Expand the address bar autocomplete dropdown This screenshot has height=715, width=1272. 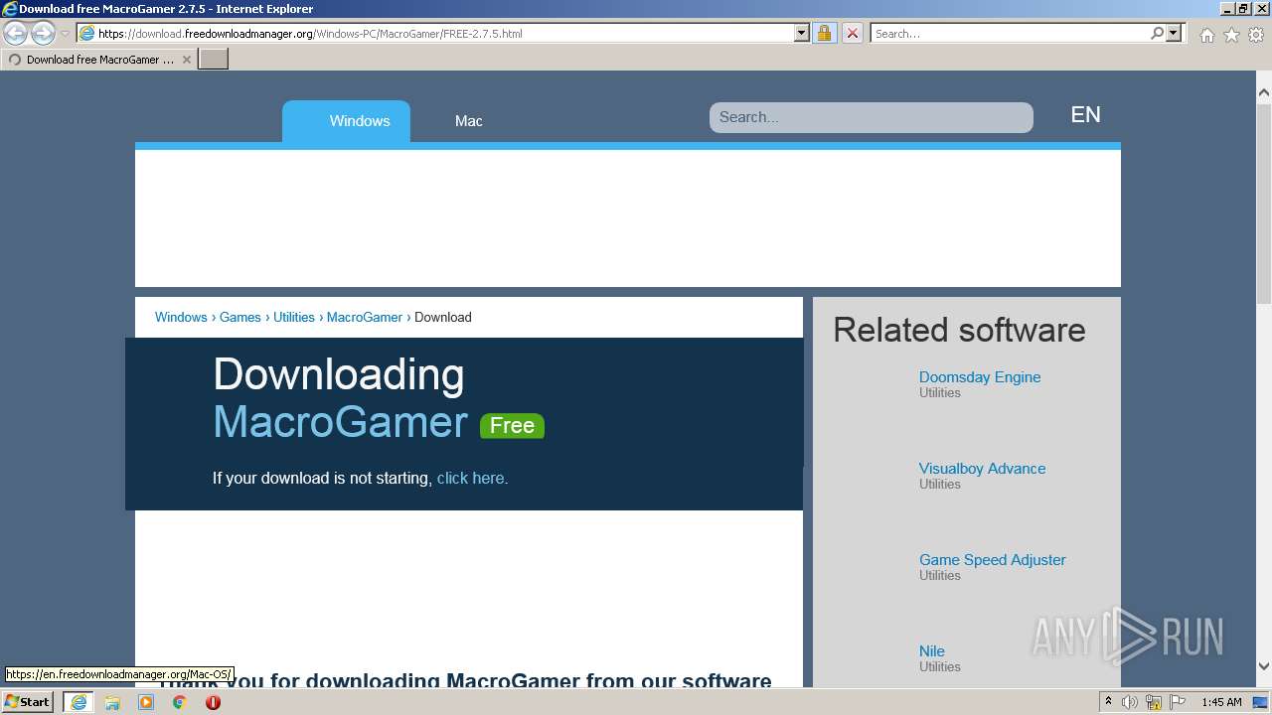coord(802,33)
